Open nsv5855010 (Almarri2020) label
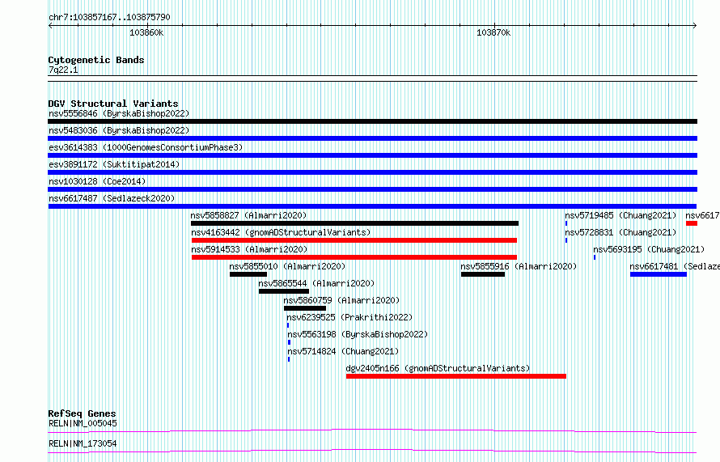 click(x=287, y=266)
